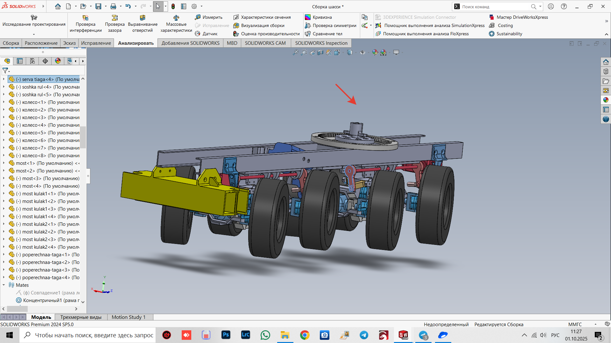Open the Display Style dropdown arrow

click(355, 52)
